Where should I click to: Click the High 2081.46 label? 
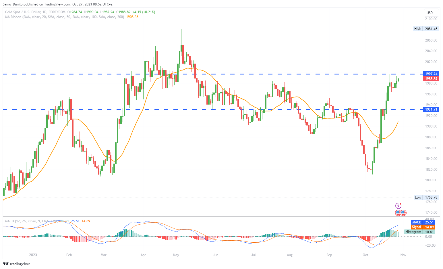[x=426, y=29]
